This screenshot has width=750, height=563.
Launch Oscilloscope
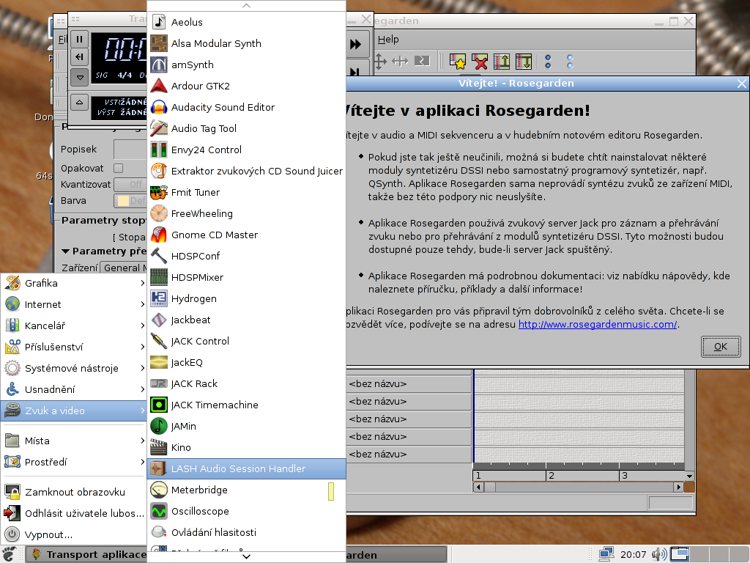point(246,511)
